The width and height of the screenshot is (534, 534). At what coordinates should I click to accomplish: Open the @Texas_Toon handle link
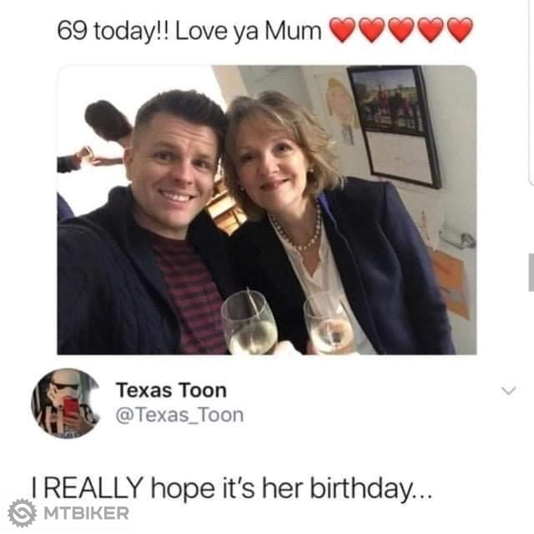179,415
